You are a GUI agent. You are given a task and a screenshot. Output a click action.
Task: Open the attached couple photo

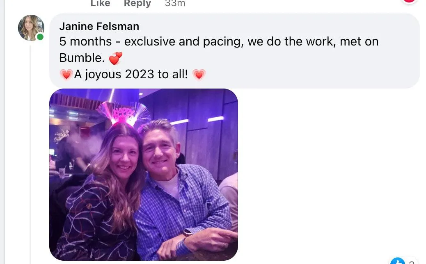coord(143,174)
